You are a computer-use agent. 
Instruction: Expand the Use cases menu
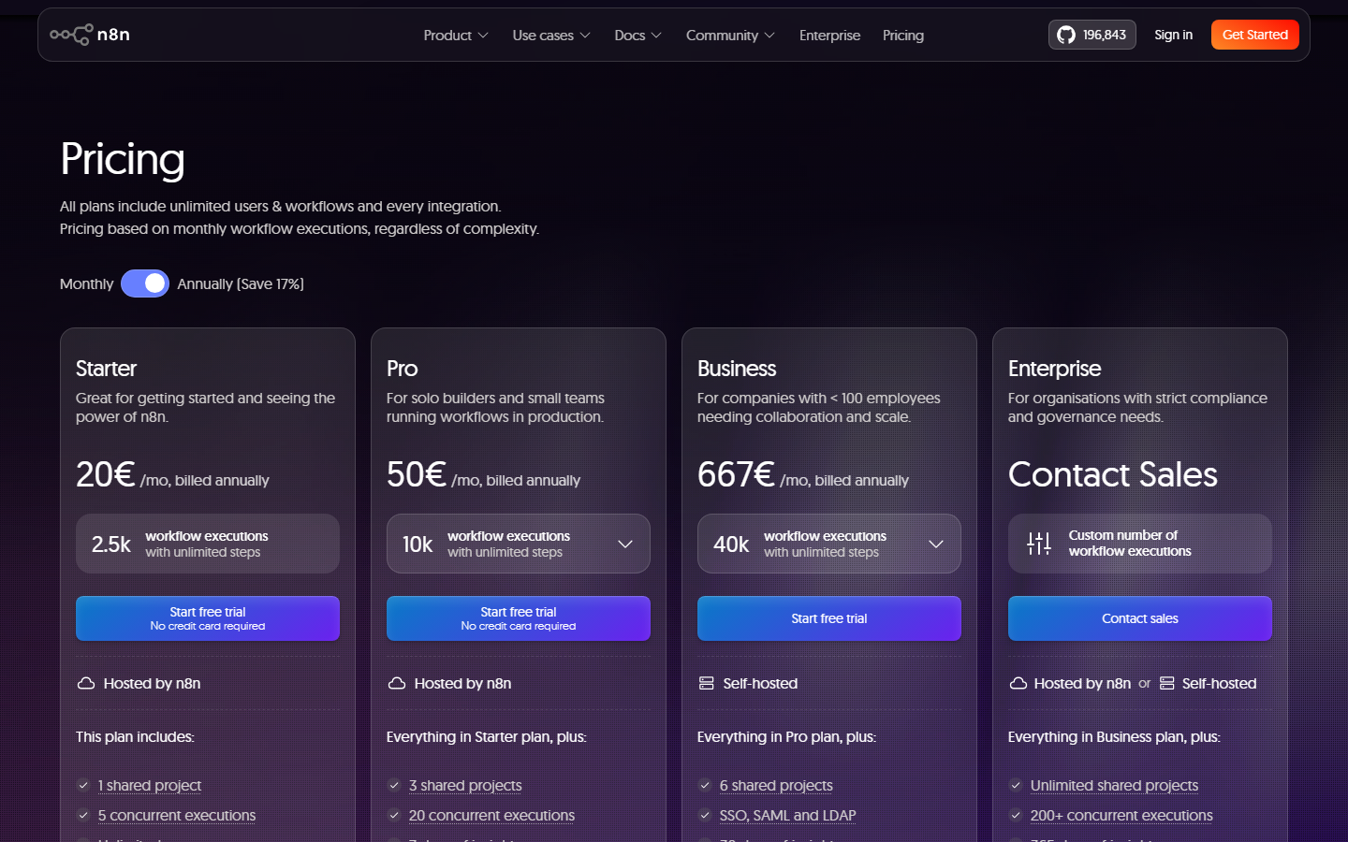pos(551,36)
